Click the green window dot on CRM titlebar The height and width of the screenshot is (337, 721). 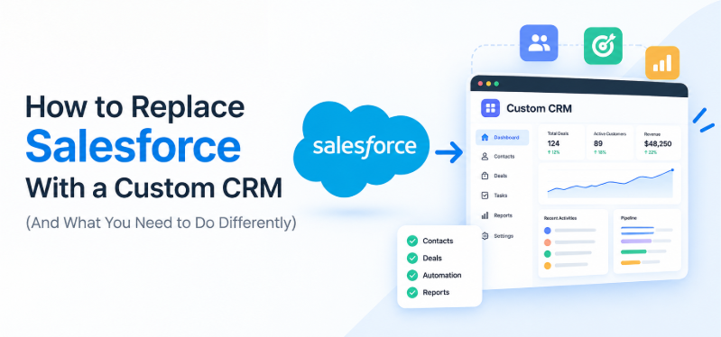pyautogui.click(x=496, y=85)
